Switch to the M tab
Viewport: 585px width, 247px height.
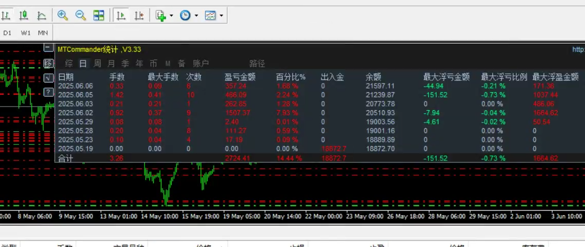[x=168, y=64]
